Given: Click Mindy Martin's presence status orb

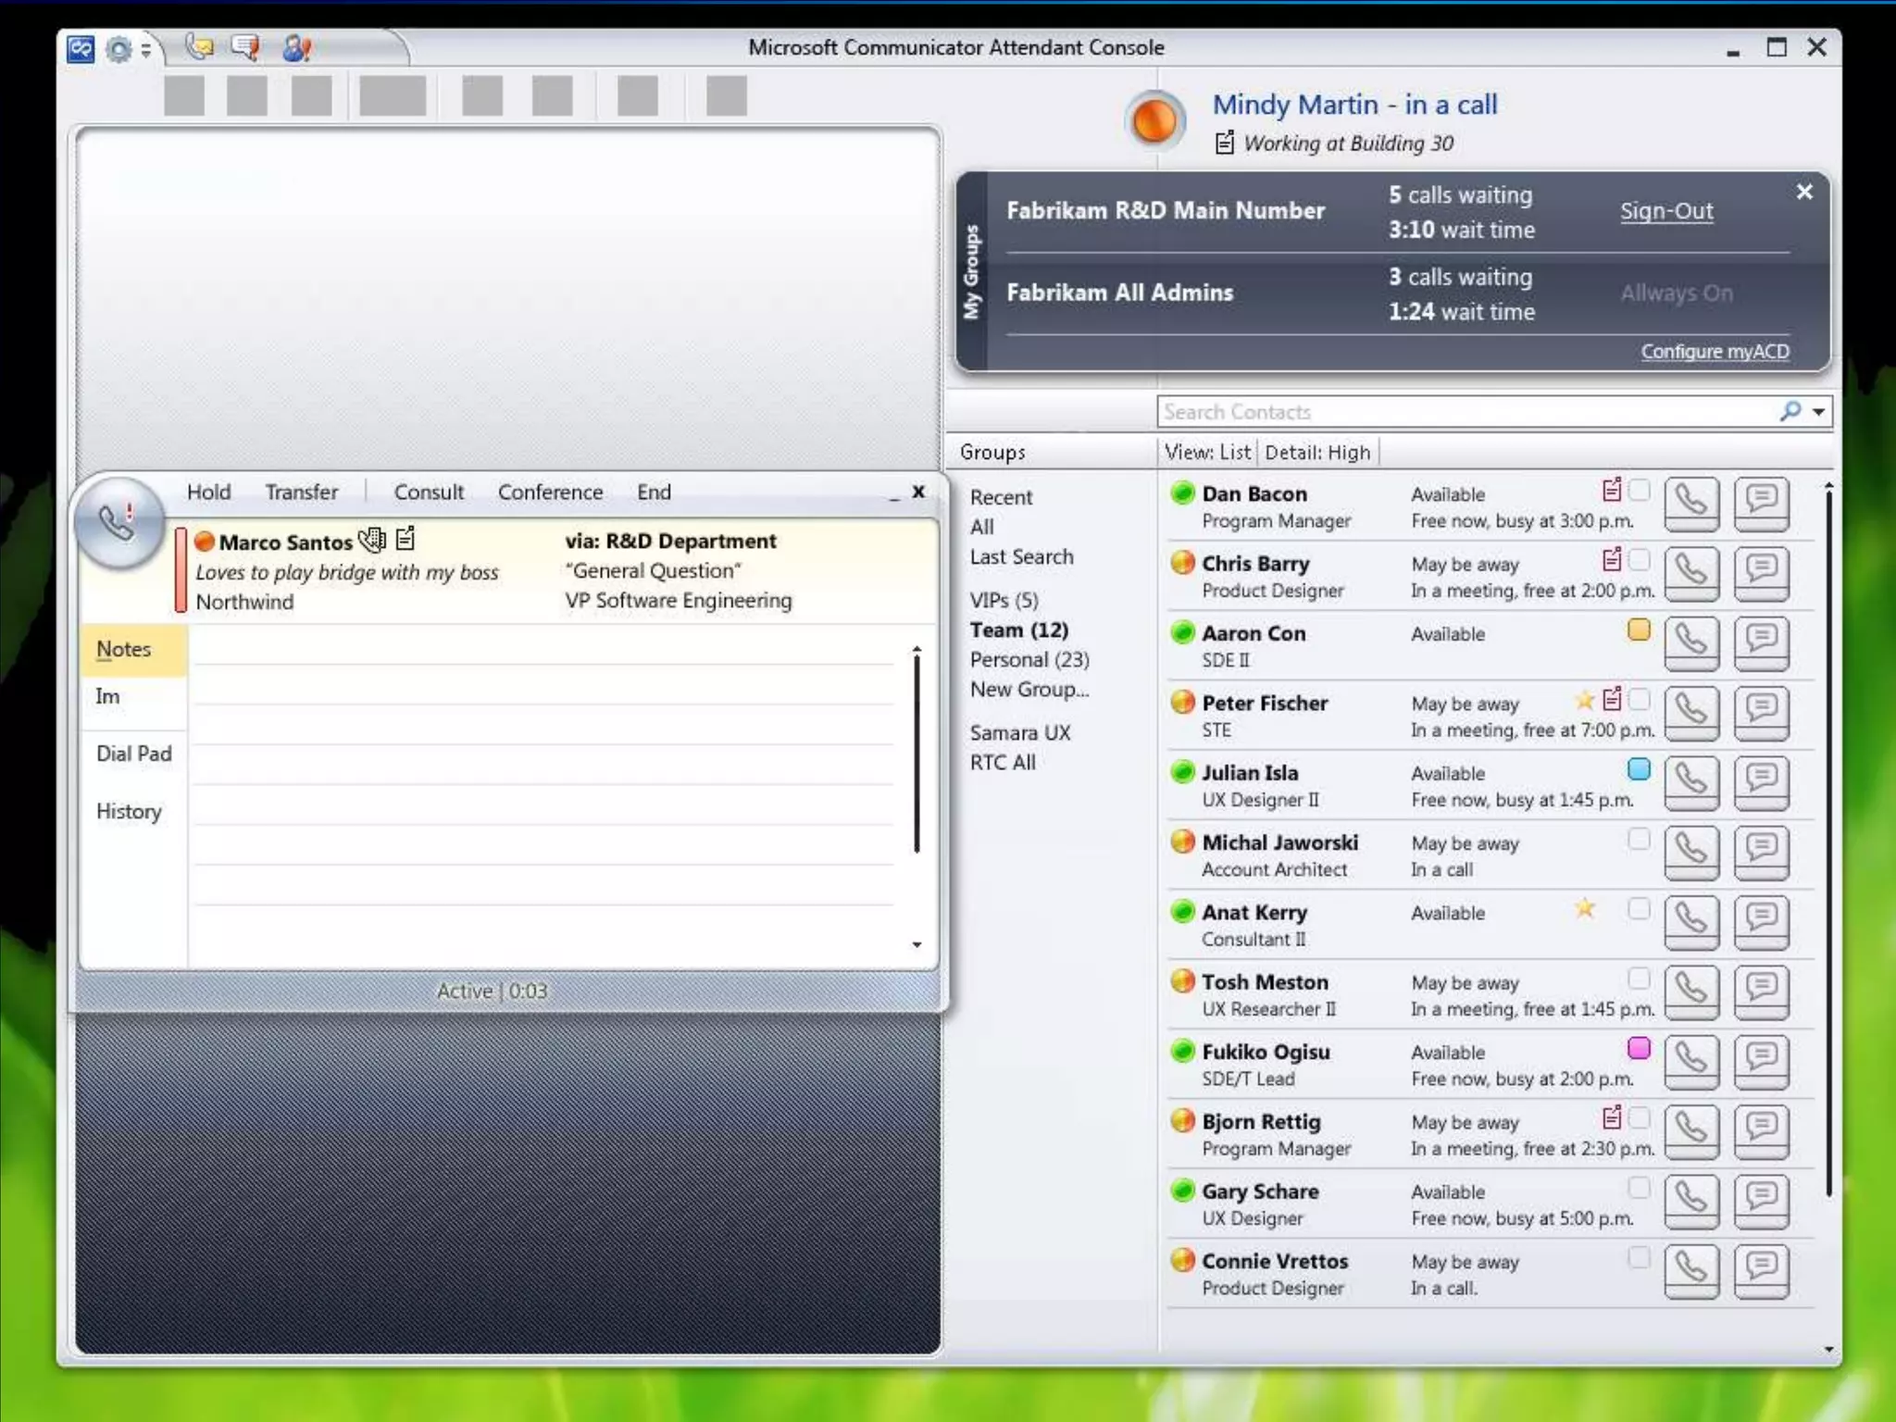Looking at the screenshot, I should [x=1154, y=121].
